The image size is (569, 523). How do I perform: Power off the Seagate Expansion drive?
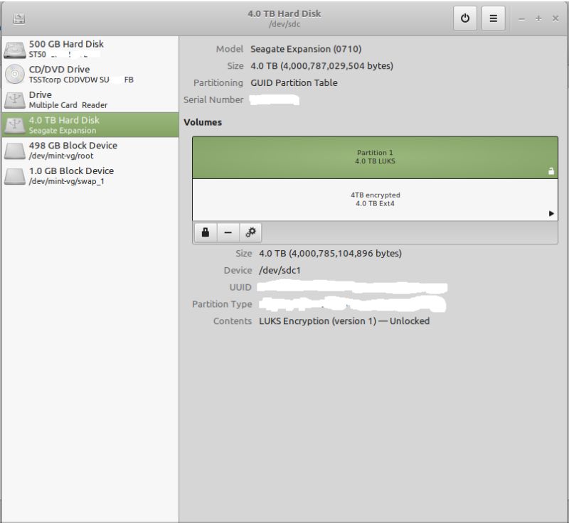pyautogui.click(x=464, y=18)
